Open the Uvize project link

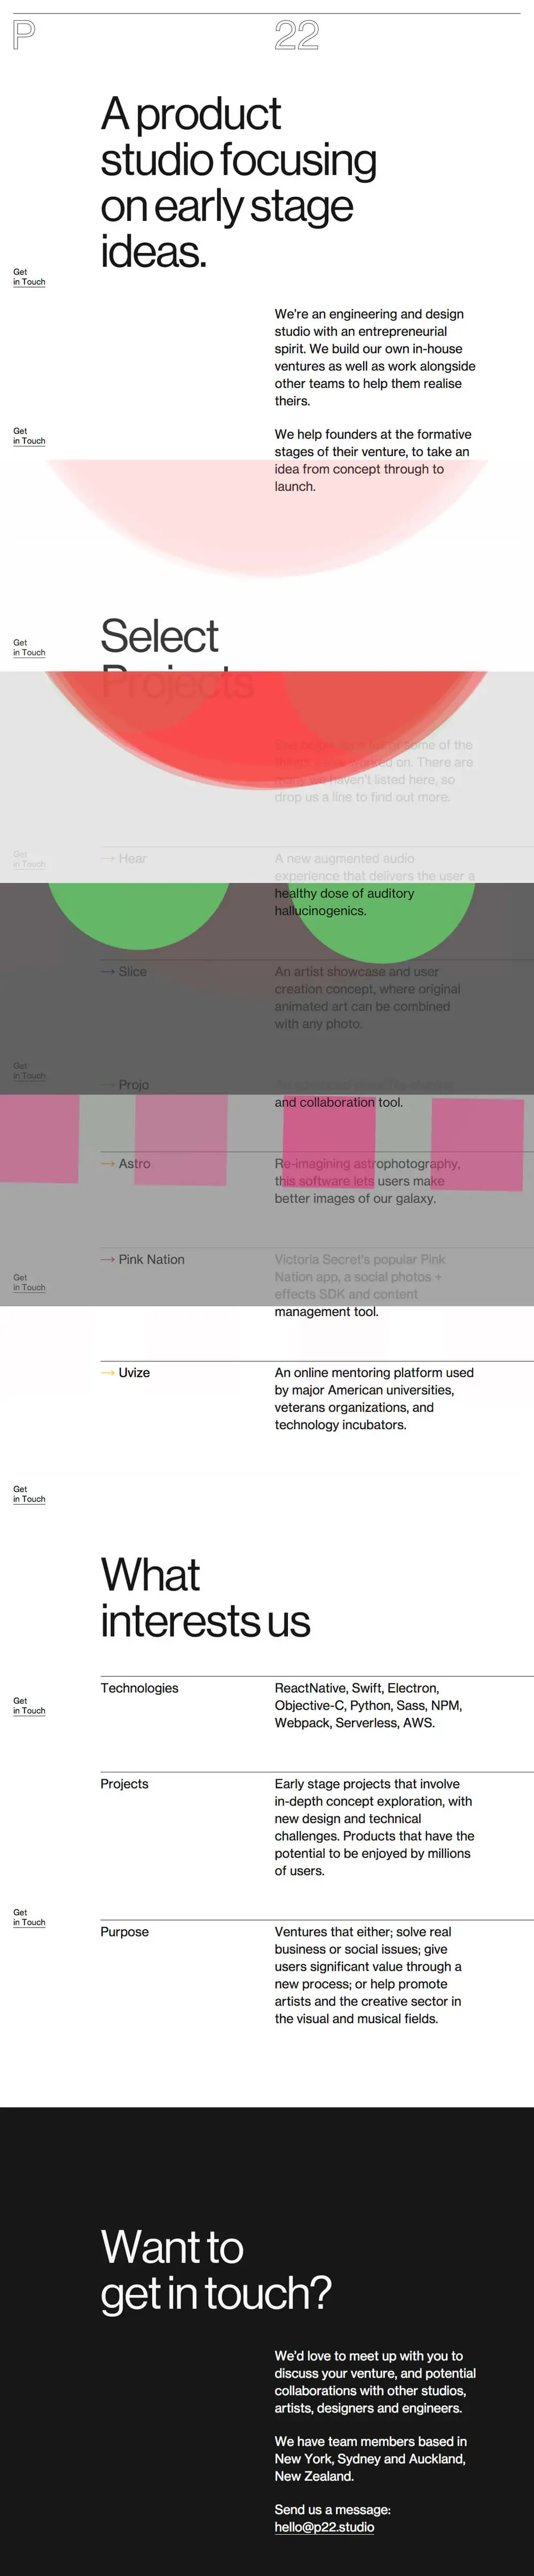click(x=133, y=1372)
